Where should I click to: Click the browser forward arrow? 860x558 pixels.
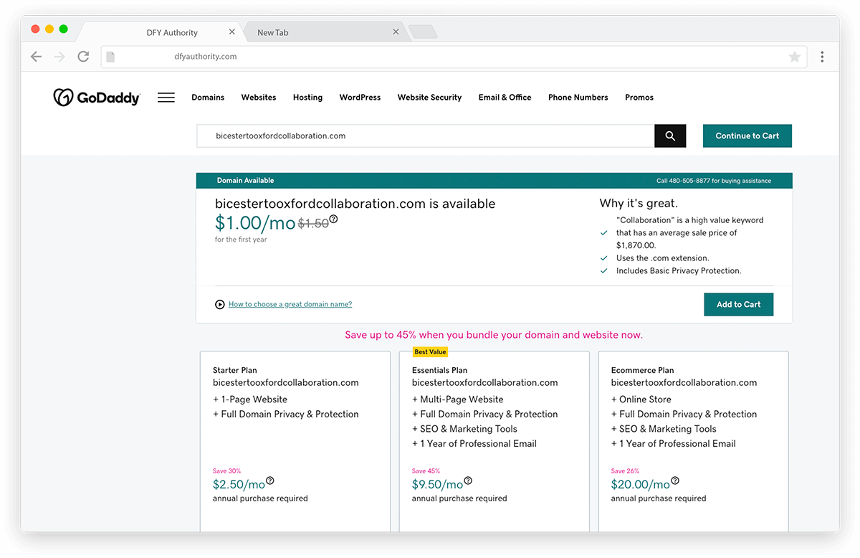(59, 57)
